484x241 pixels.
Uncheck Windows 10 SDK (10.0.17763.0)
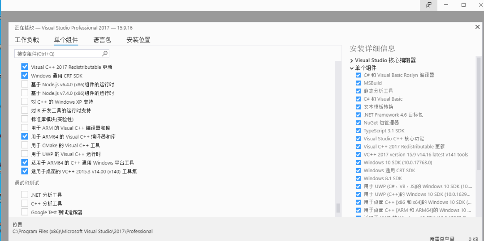click(x=358, y=162)
